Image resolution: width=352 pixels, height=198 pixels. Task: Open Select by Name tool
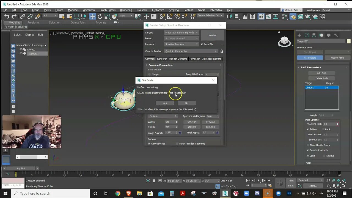[69, 16]
